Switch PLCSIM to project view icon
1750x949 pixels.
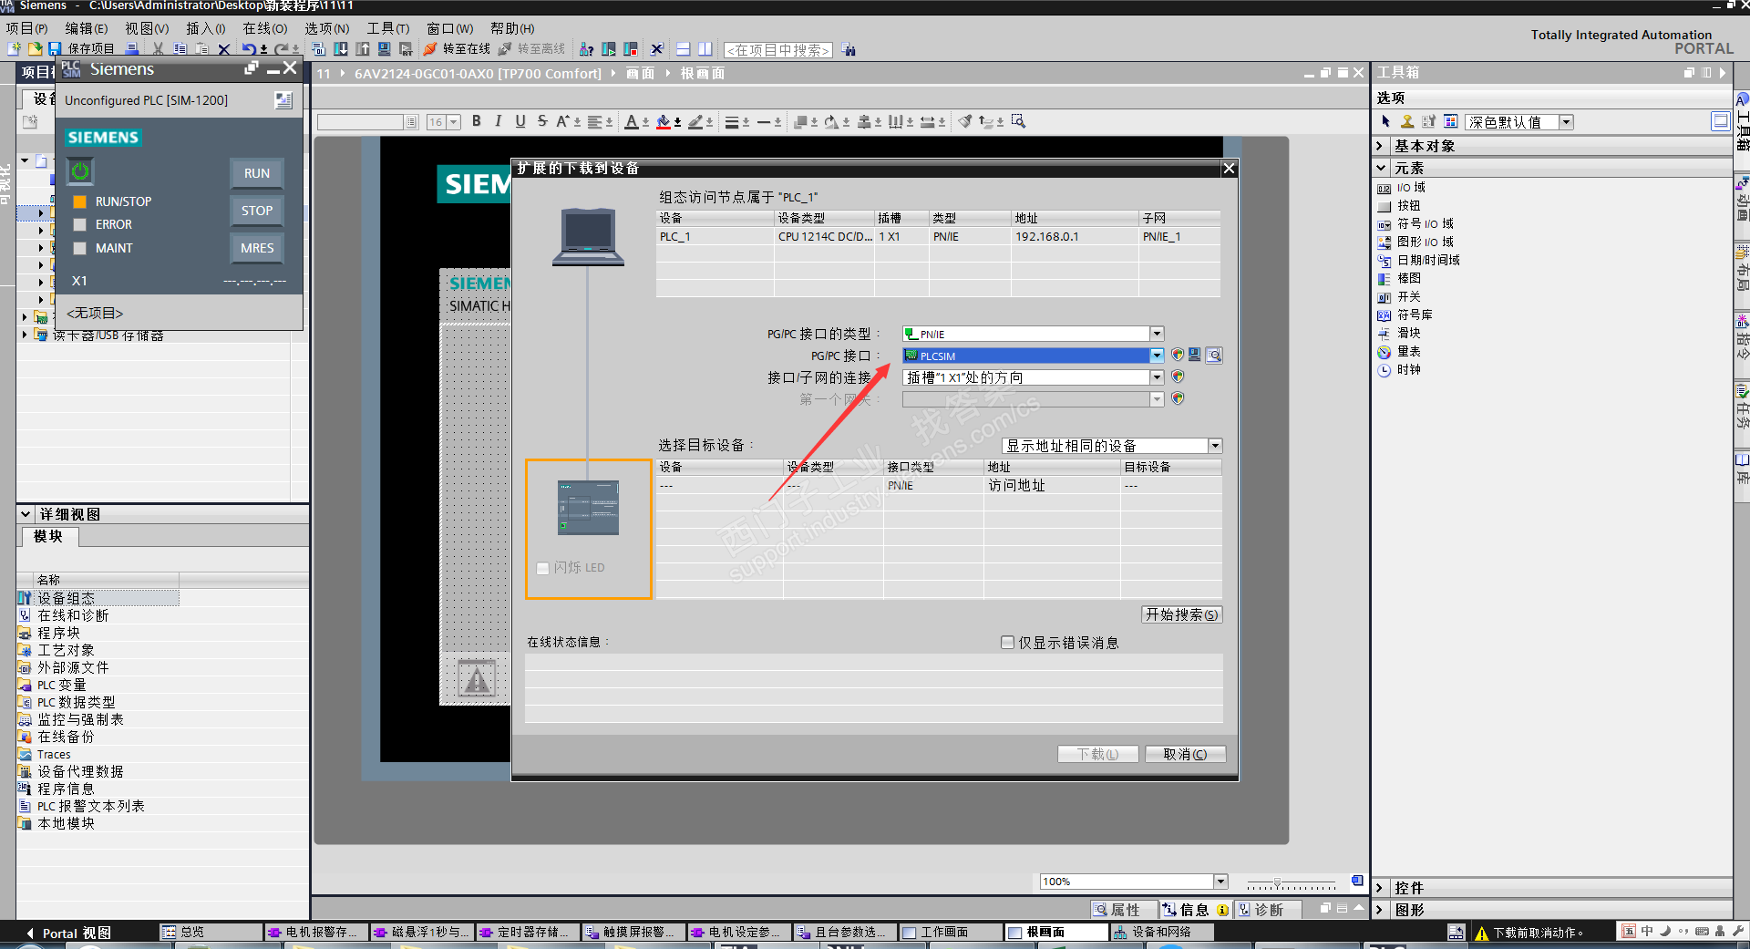coord(283,100)
